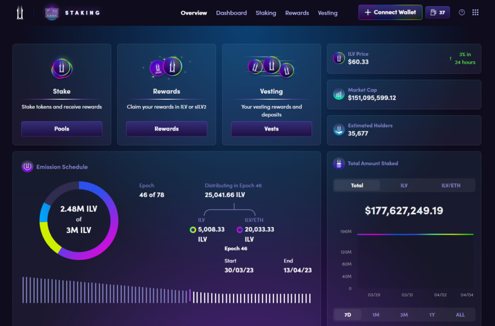Select the ALL chart time range
This screenshot has height=326, width=495.
point(460,314)
